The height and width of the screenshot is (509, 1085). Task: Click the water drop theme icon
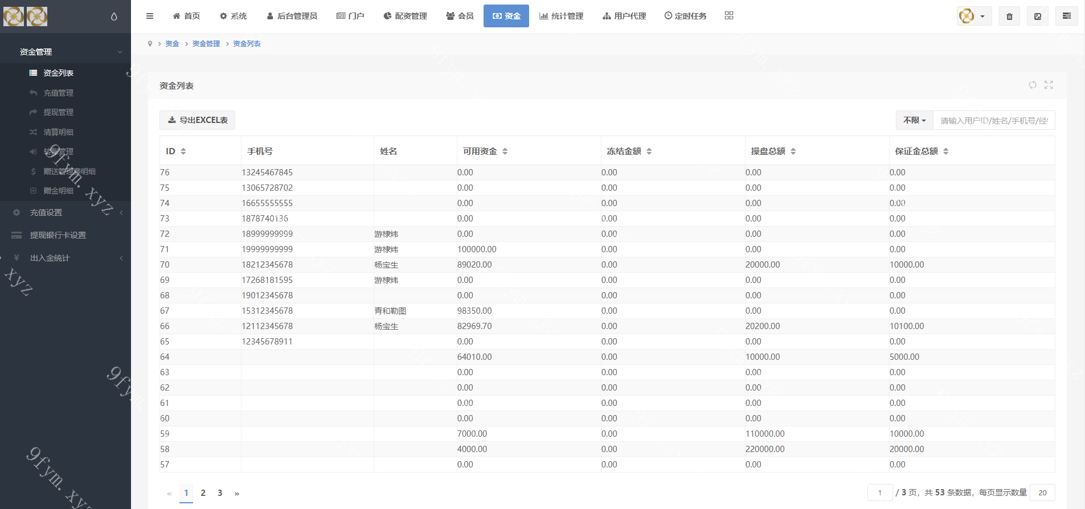tap(114, 17)
